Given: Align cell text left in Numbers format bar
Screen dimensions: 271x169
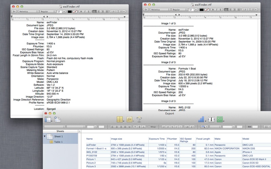Looking at the screenshot, I should click(x=112, y=127).
